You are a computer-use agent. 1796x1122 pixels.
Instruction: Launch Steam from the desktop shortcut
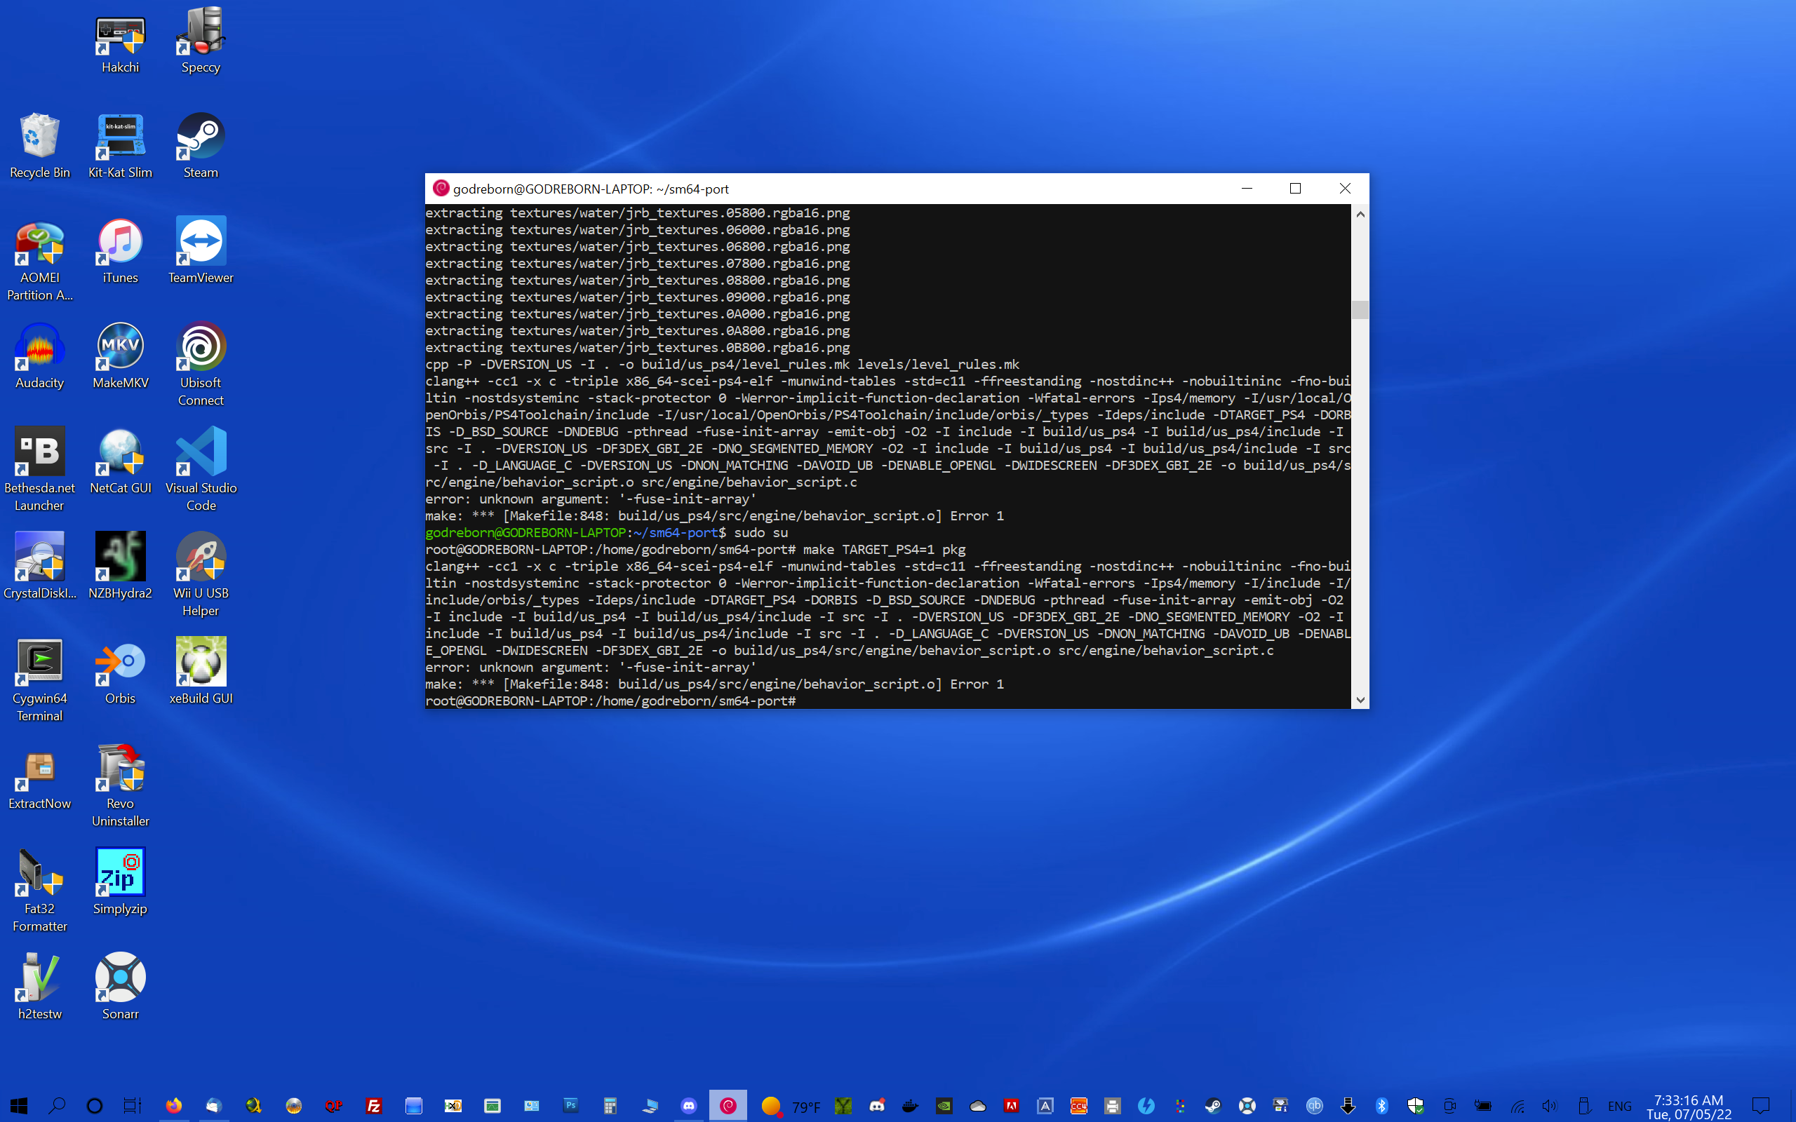pos(201,146)
